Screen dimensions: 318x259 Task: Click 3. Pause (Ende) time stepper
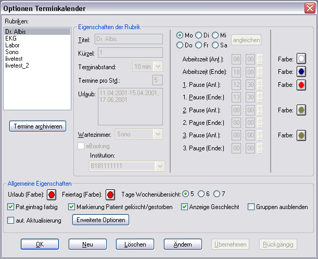(260, 148)
